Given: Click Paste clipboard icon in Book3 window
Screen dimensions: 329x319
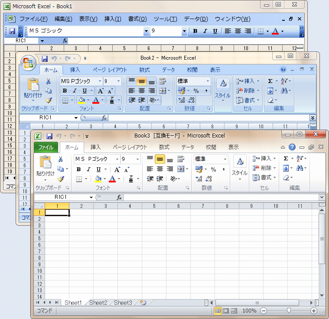Looking at the screenshot, I should point(46,162).
